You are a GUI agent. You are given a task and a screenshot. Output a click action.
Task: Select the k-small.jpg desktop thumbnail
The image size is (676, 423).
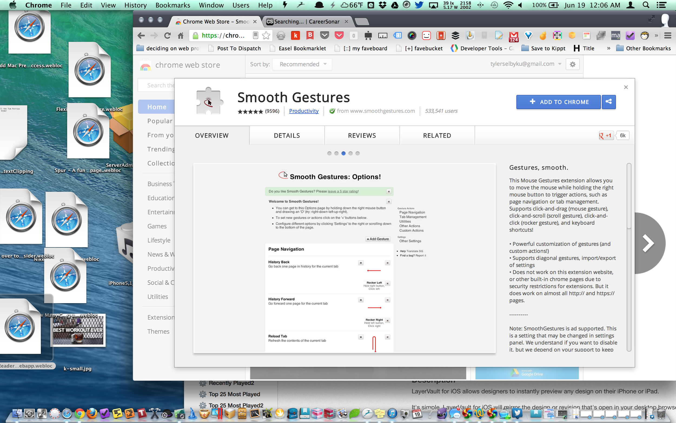pyautogui.click(x=78, y=330)
